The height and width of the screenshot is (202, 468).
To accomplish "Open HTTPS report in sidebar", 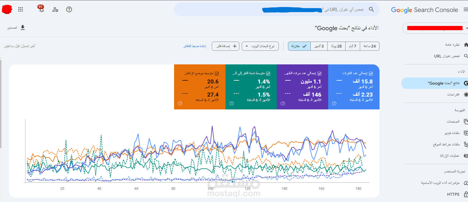I will (453, 194).
